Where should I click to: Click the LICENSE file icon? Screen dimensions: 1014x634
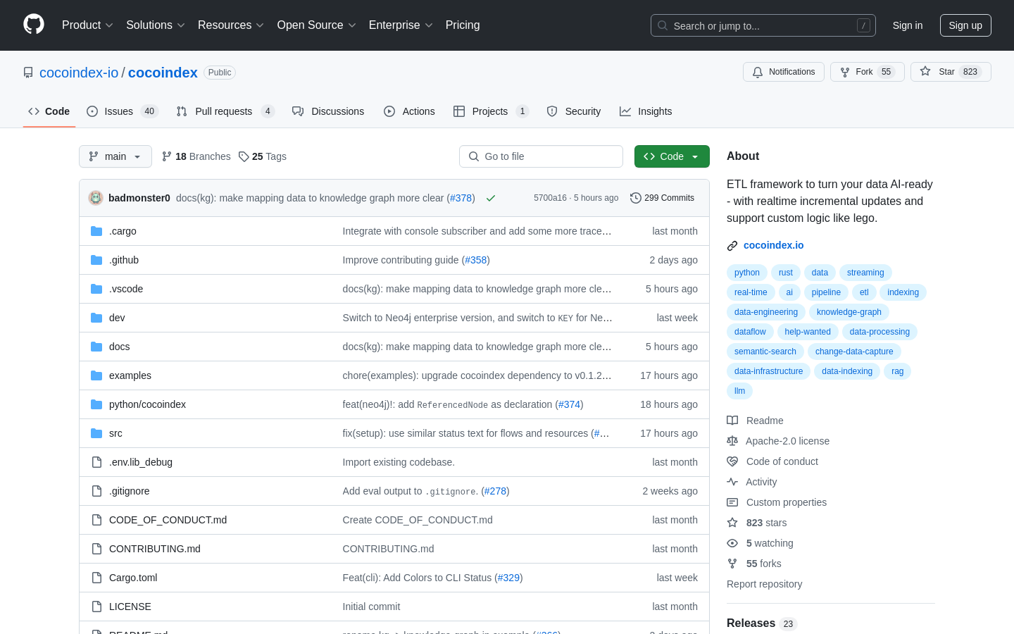(x=96, y=607)
